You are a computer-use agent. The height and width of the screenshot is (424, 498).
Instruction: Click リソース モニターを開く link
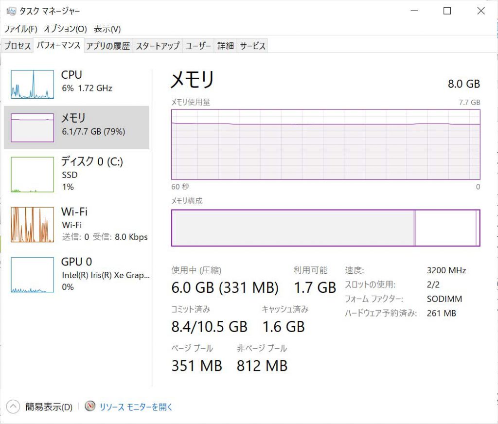pyautogui.click(x=136, y=406)
